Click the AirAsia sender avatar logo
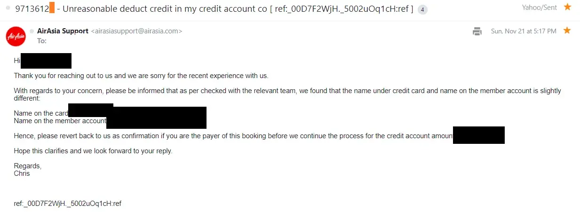 tap(16, 36)
